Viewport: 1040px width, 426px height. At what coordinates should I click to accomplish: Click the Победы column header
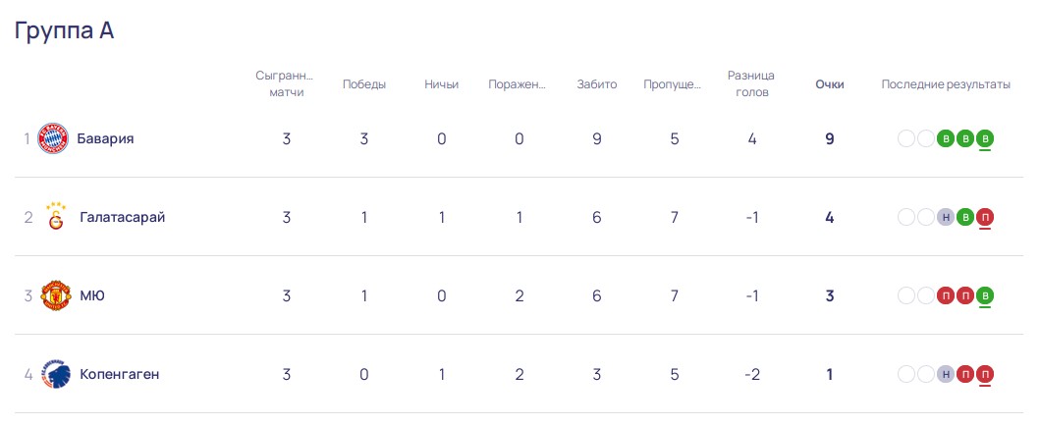pos(364,84)
